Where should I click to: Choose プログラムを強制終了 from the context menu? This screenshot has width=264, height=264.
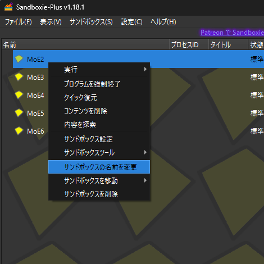pyautogui.click(x=99, y=84)
